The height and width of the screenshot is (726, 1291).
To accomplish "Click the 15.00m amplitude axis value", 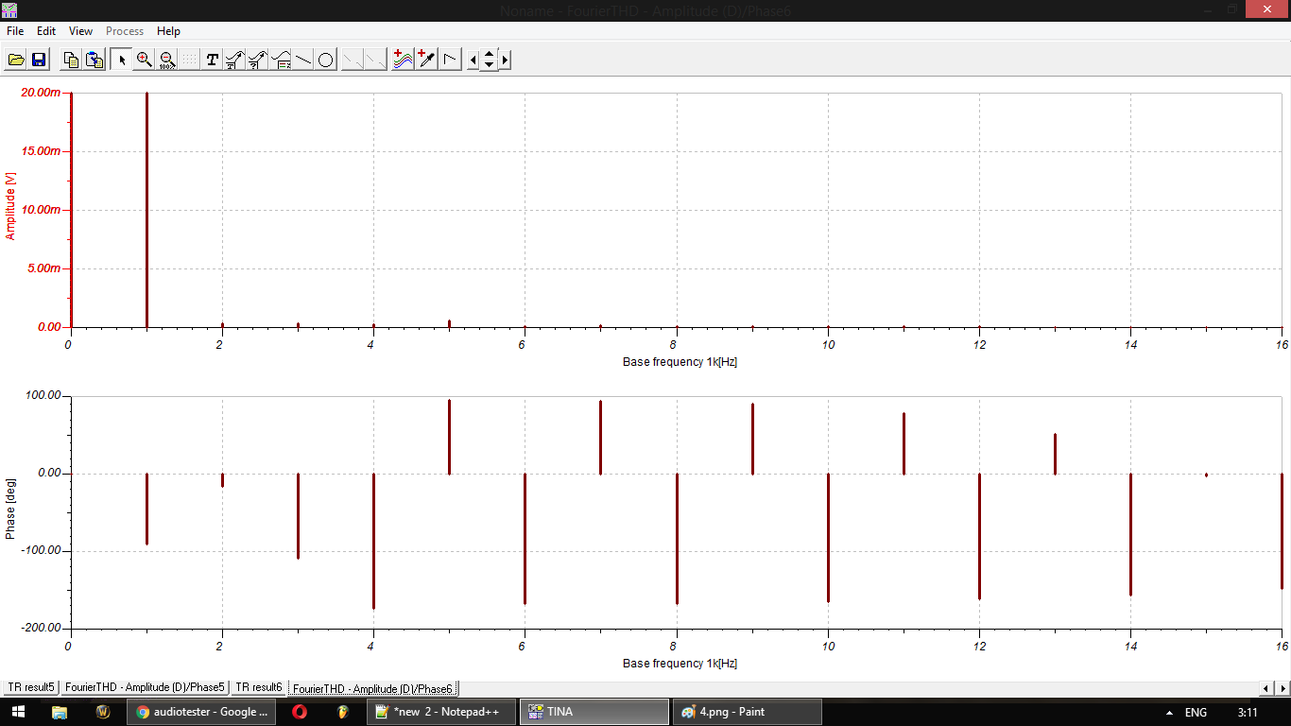I will (x=40, y=151).
